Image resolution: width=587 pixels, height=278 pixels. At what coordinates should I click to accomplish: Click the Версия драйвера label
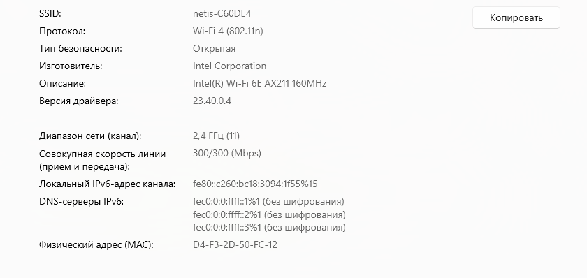coord(78,101)
